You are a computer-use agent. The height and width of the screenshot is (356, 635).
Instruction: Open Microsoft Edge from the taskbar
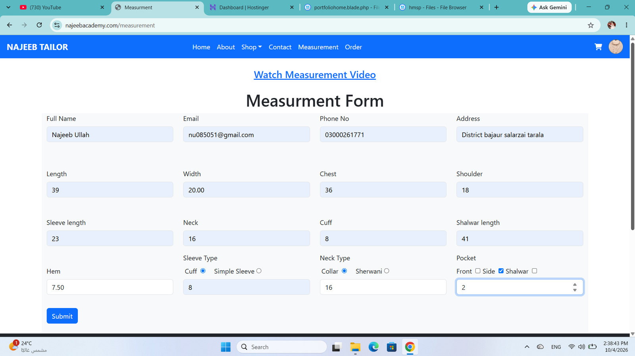373,347
